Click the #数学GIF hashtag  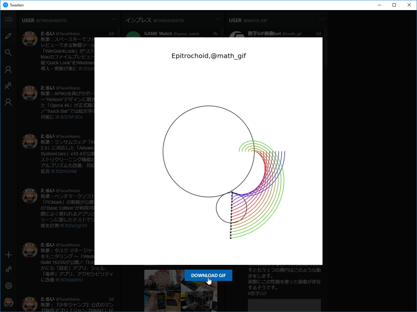257,293
